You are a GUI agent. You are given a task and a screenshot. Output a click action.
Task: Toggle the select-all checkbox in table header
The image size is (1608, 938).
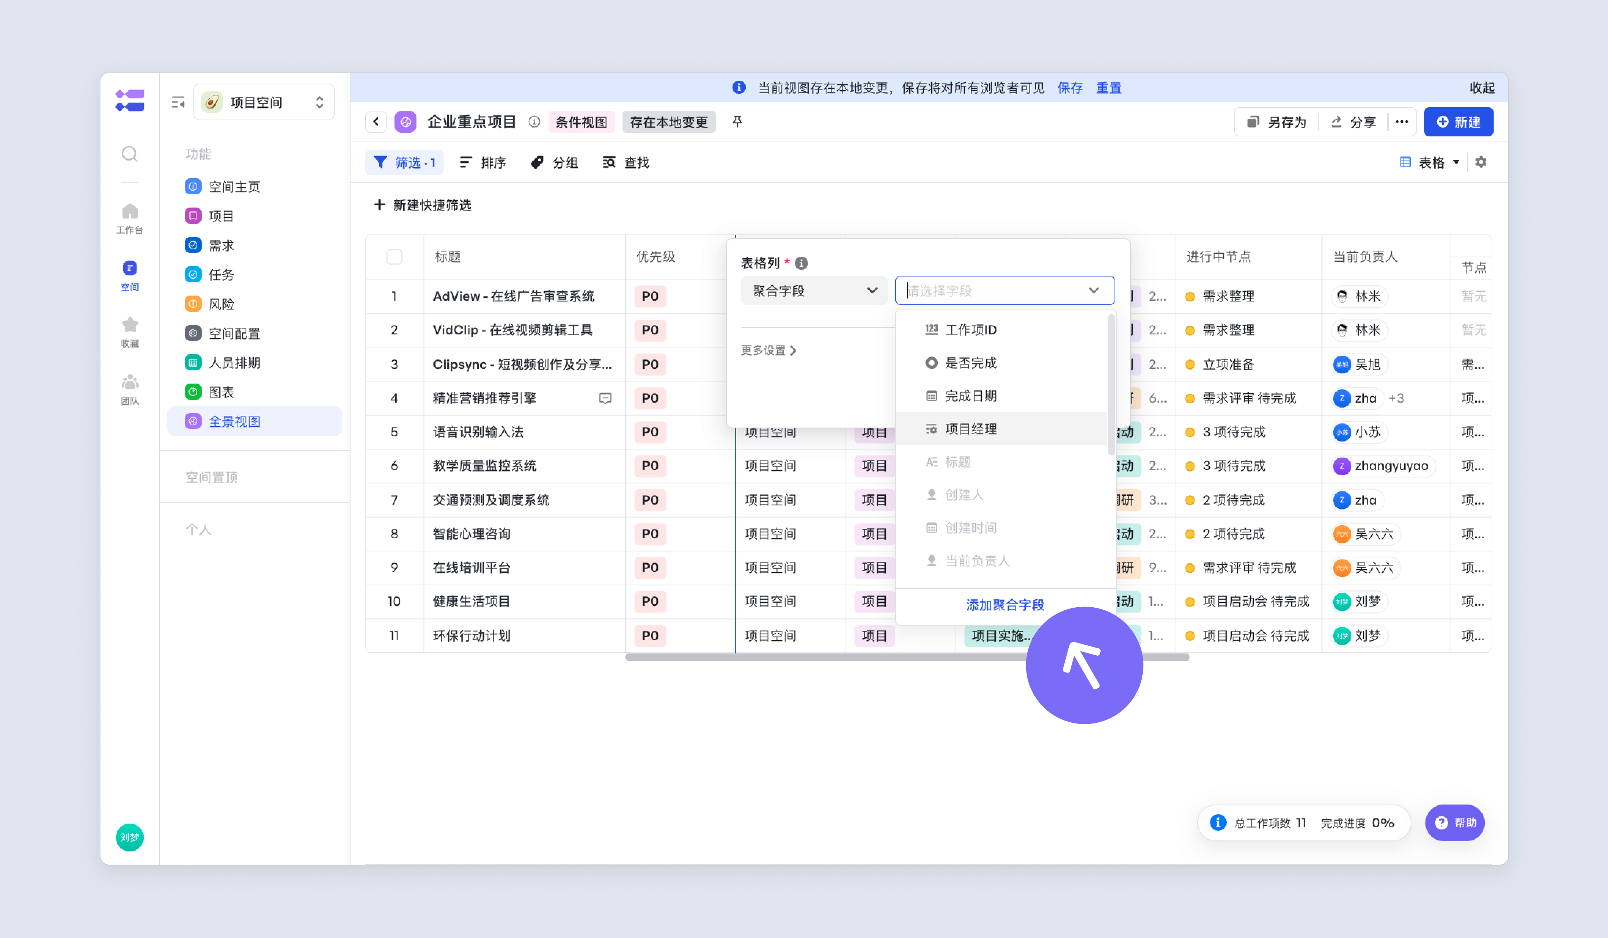tap(394, 257)
